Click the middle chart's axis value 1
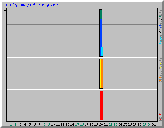The width and height of the screenshot is (164, 128). click(5, 59)
